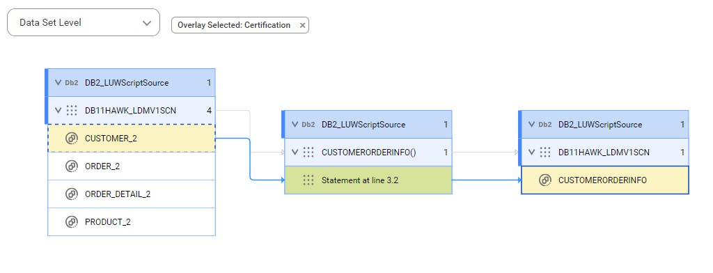Image resolution: width=713 pixels, height=273 pixels.
Task: Collapse the right DB2_LUWScriptSource node
Action: click(x=531, y=125)
